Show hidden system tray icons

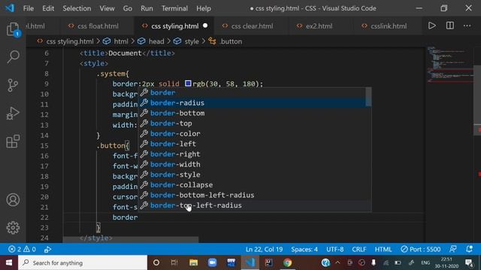point(337,262)
